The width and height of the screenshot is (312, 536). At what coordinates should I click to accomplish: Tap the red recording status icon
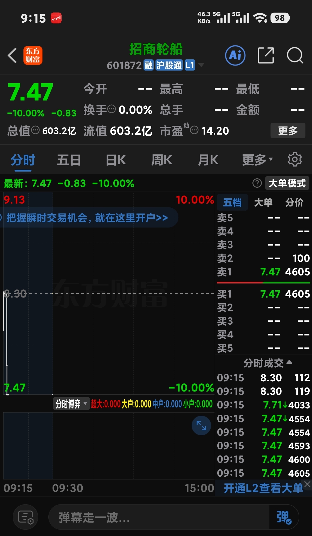[56, 18]
